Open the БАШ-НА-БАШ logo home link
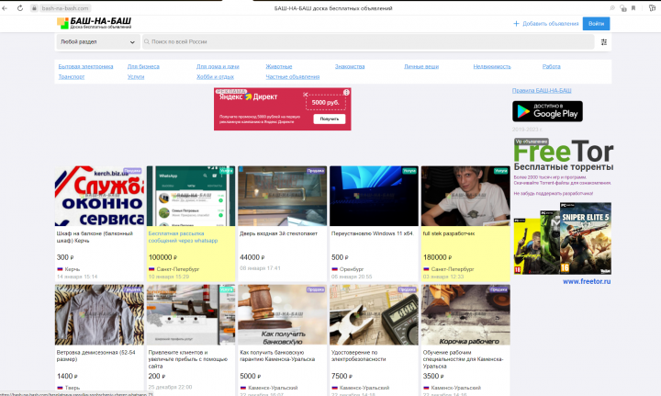 (95, 23)
